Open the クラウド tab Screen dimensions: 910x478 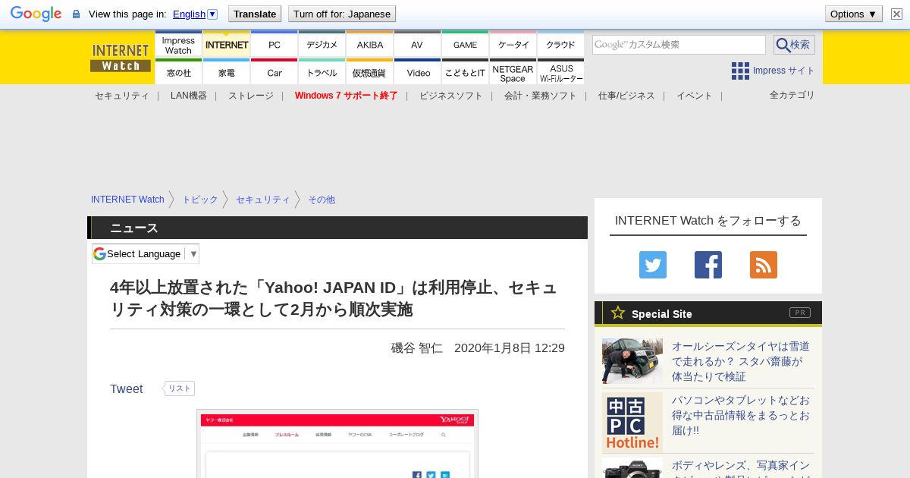[560, 45]
